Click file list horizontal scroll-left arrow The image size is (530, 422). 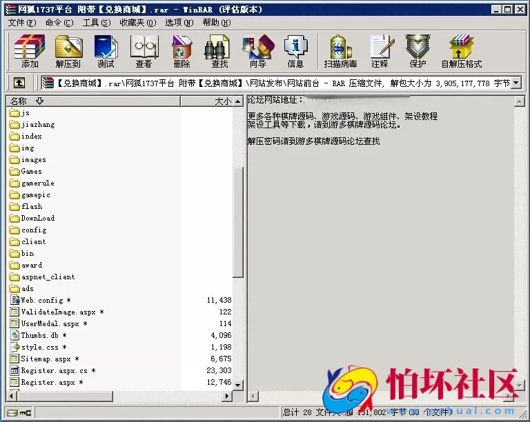tap(12, 396)
